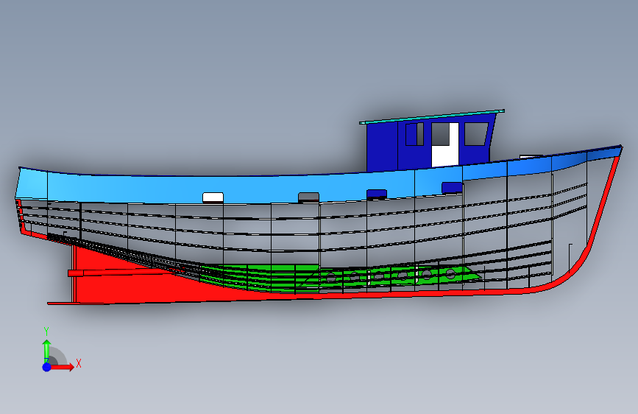
Task: Click the red X axis arrow of the triad
Action: click(62, 367)
